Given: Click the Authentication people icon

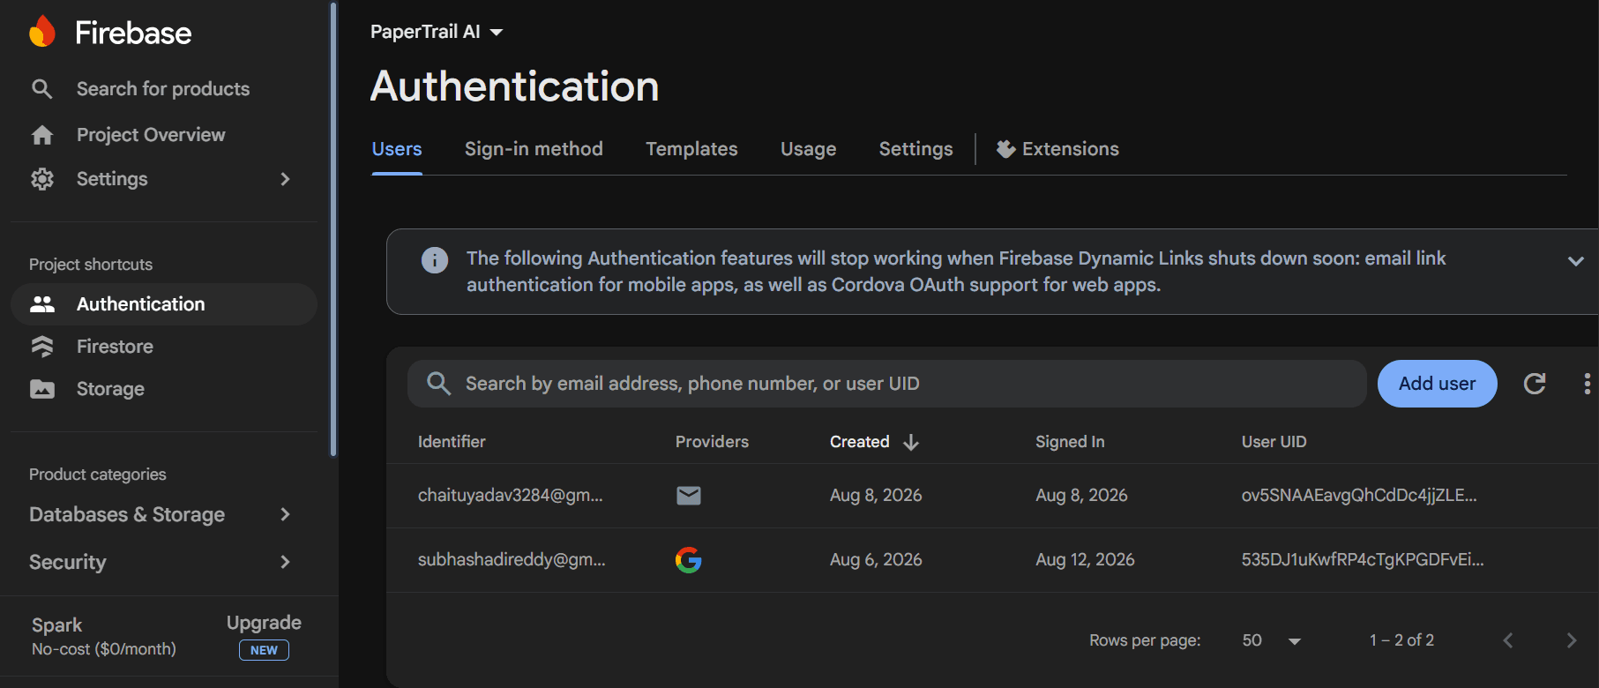Looking at the screenshot, I should pyautogui.click(x=42, y=304).
